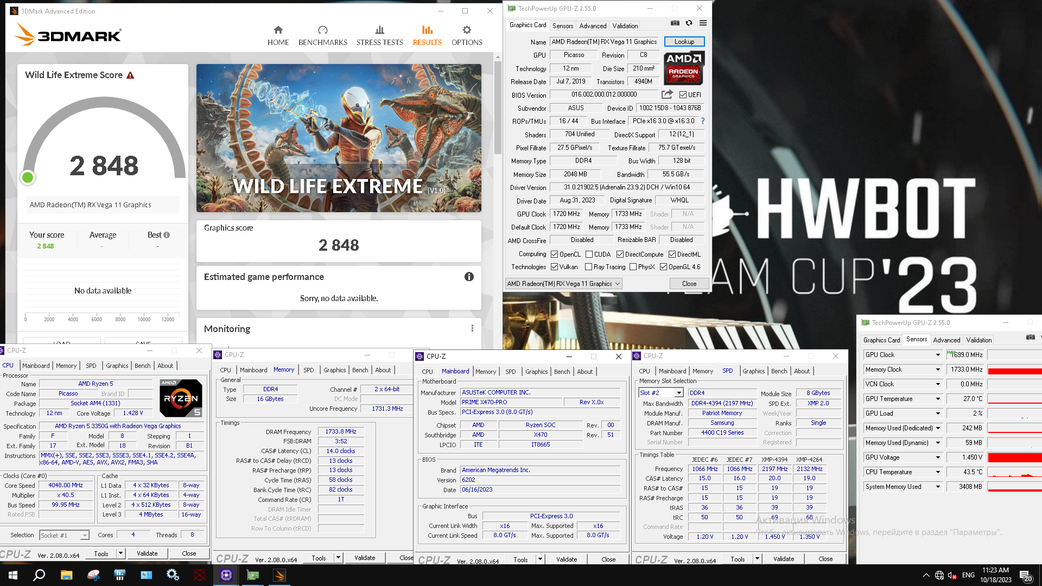This screenshot has width=1042, height=586.
Task: Click the warning triangle next to Wild Life Extreme Score
Action: coord(130,75)
